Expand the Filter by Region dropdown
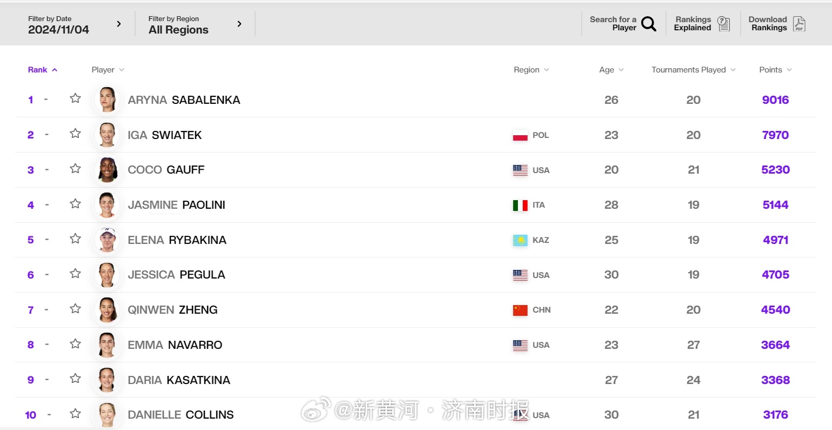The image size is (832, 430). click(x=195, y=24)
